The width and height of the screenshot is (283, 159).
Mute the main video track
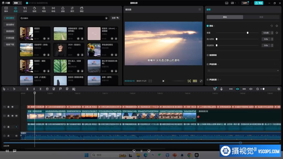[17, 116]
